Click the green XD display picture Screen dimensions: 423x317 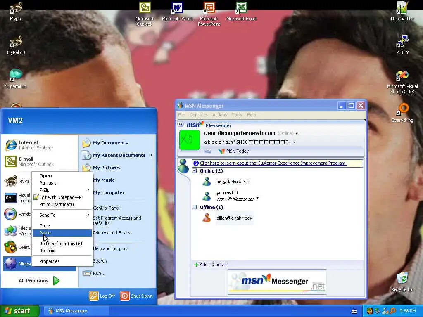click(x=189, y=140)
